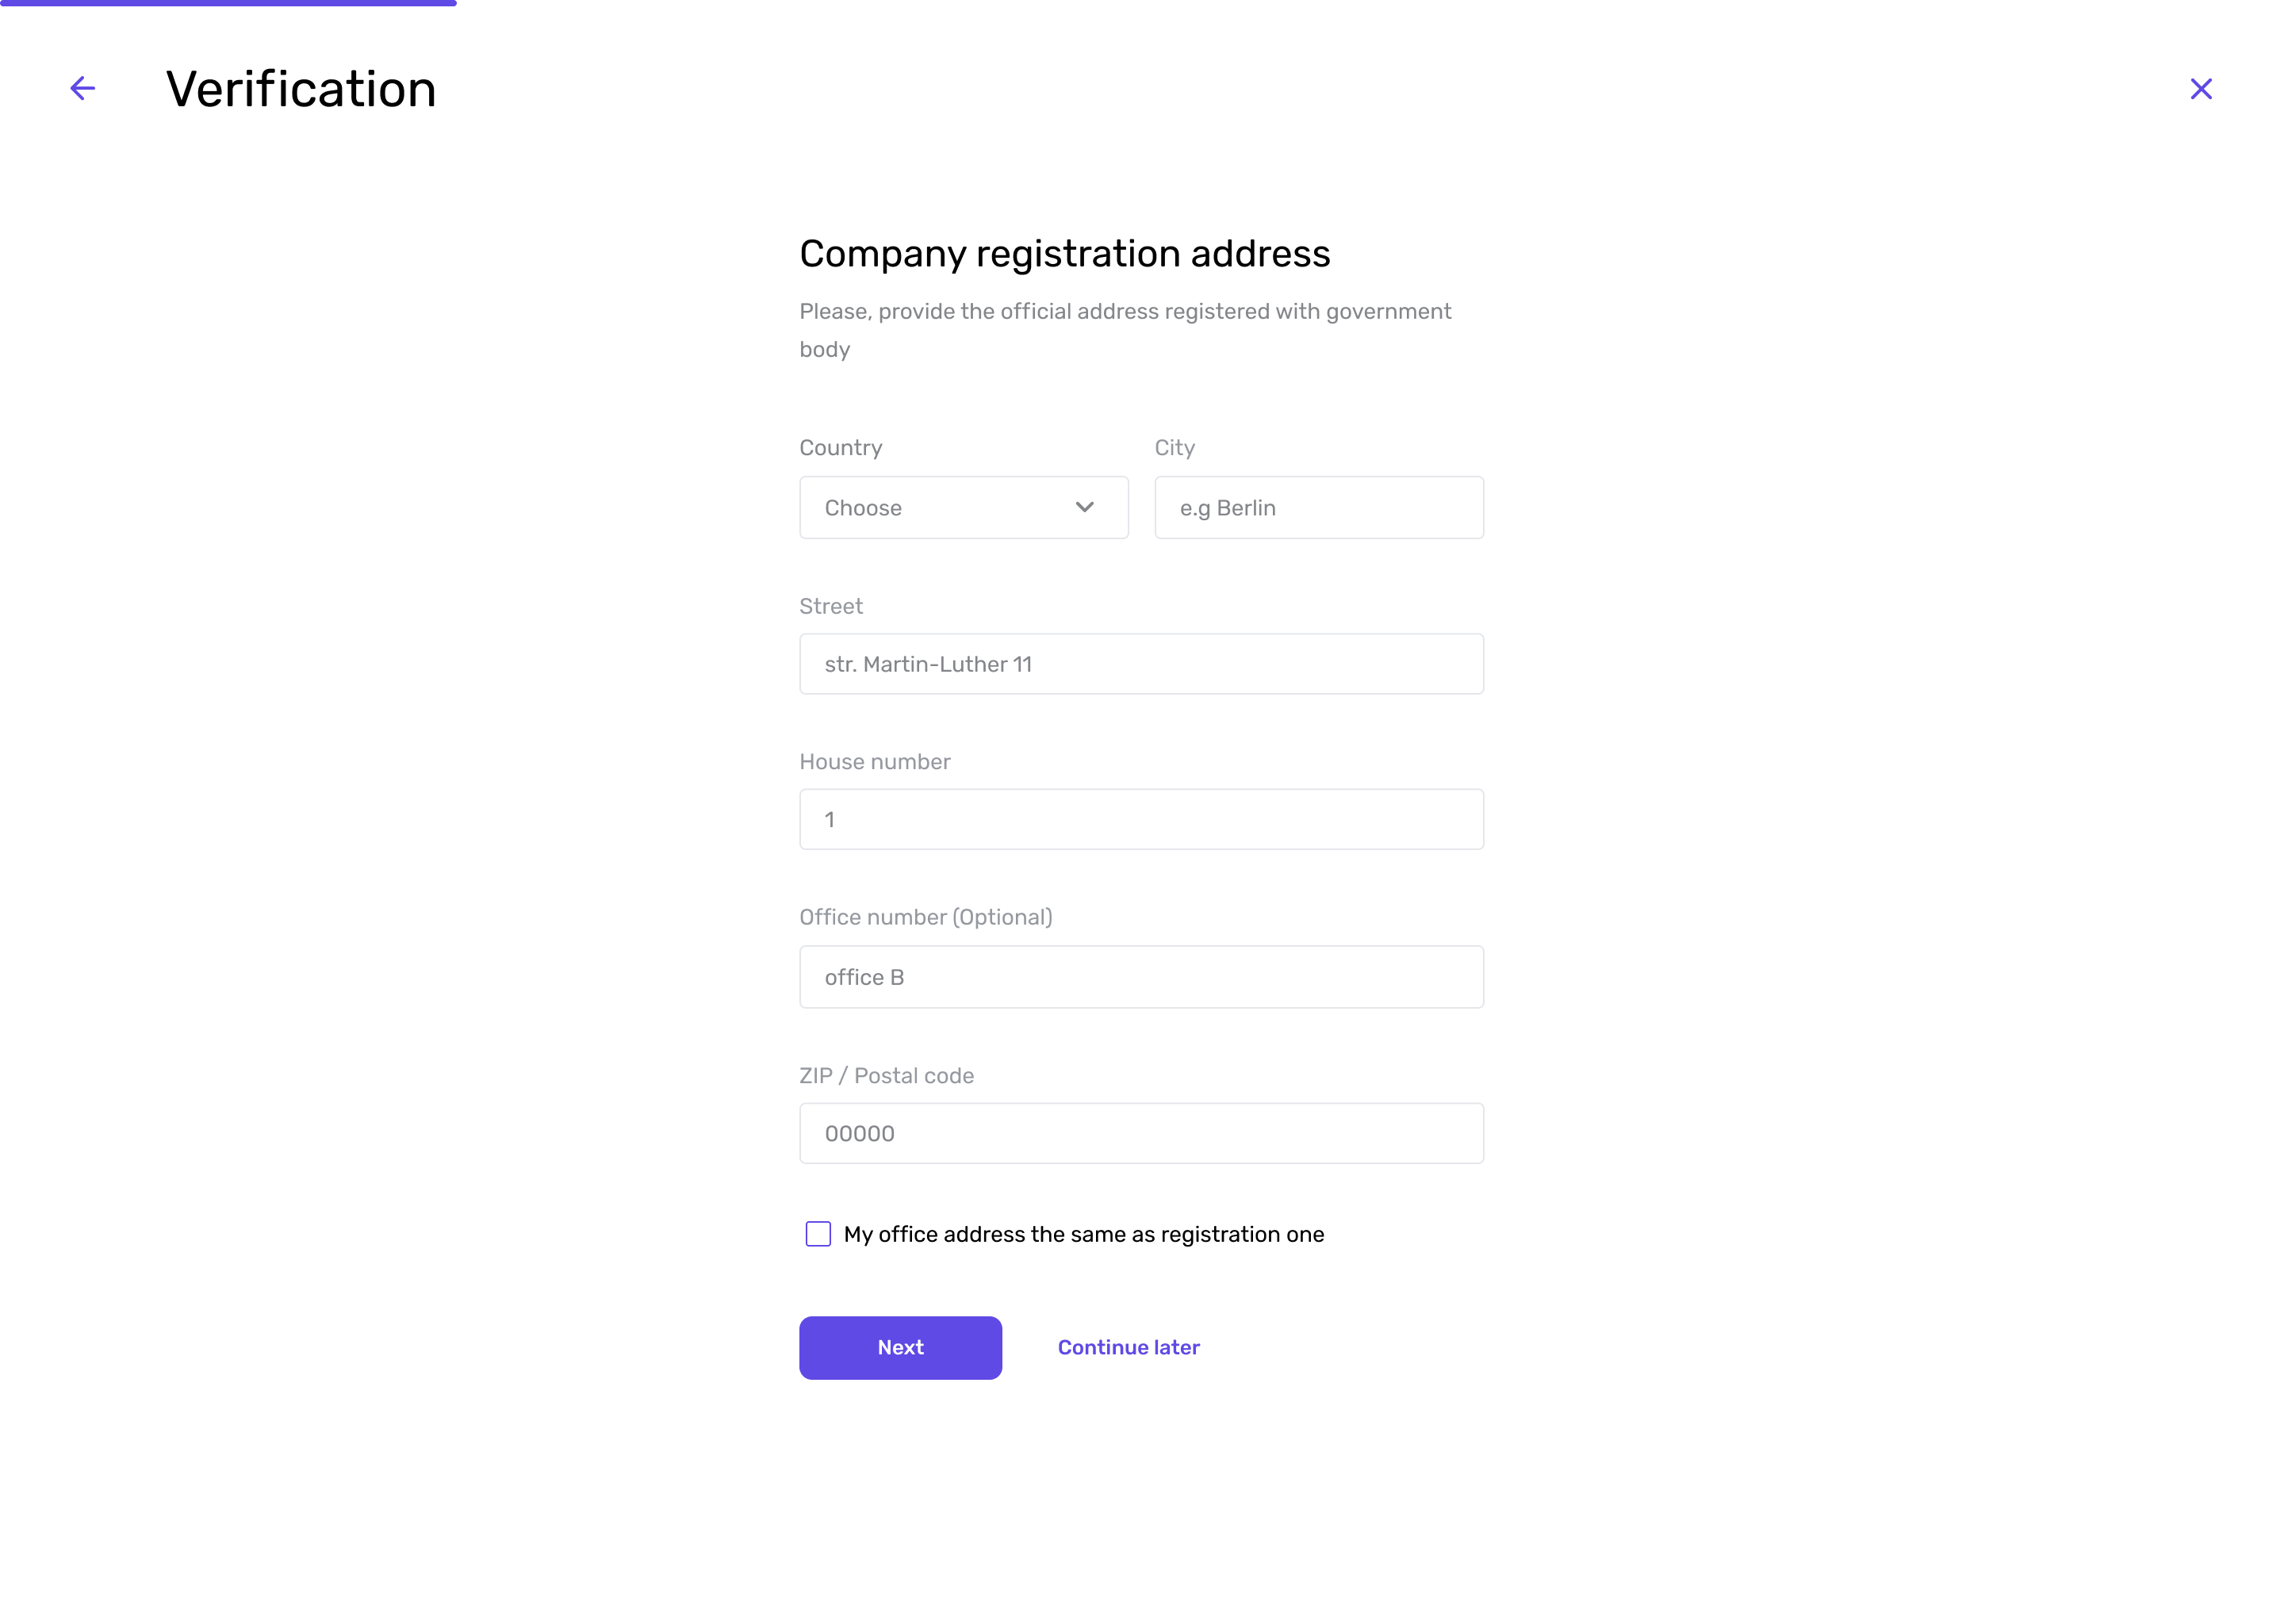
Task: Click the City field label
Action: pos(1174,447)
